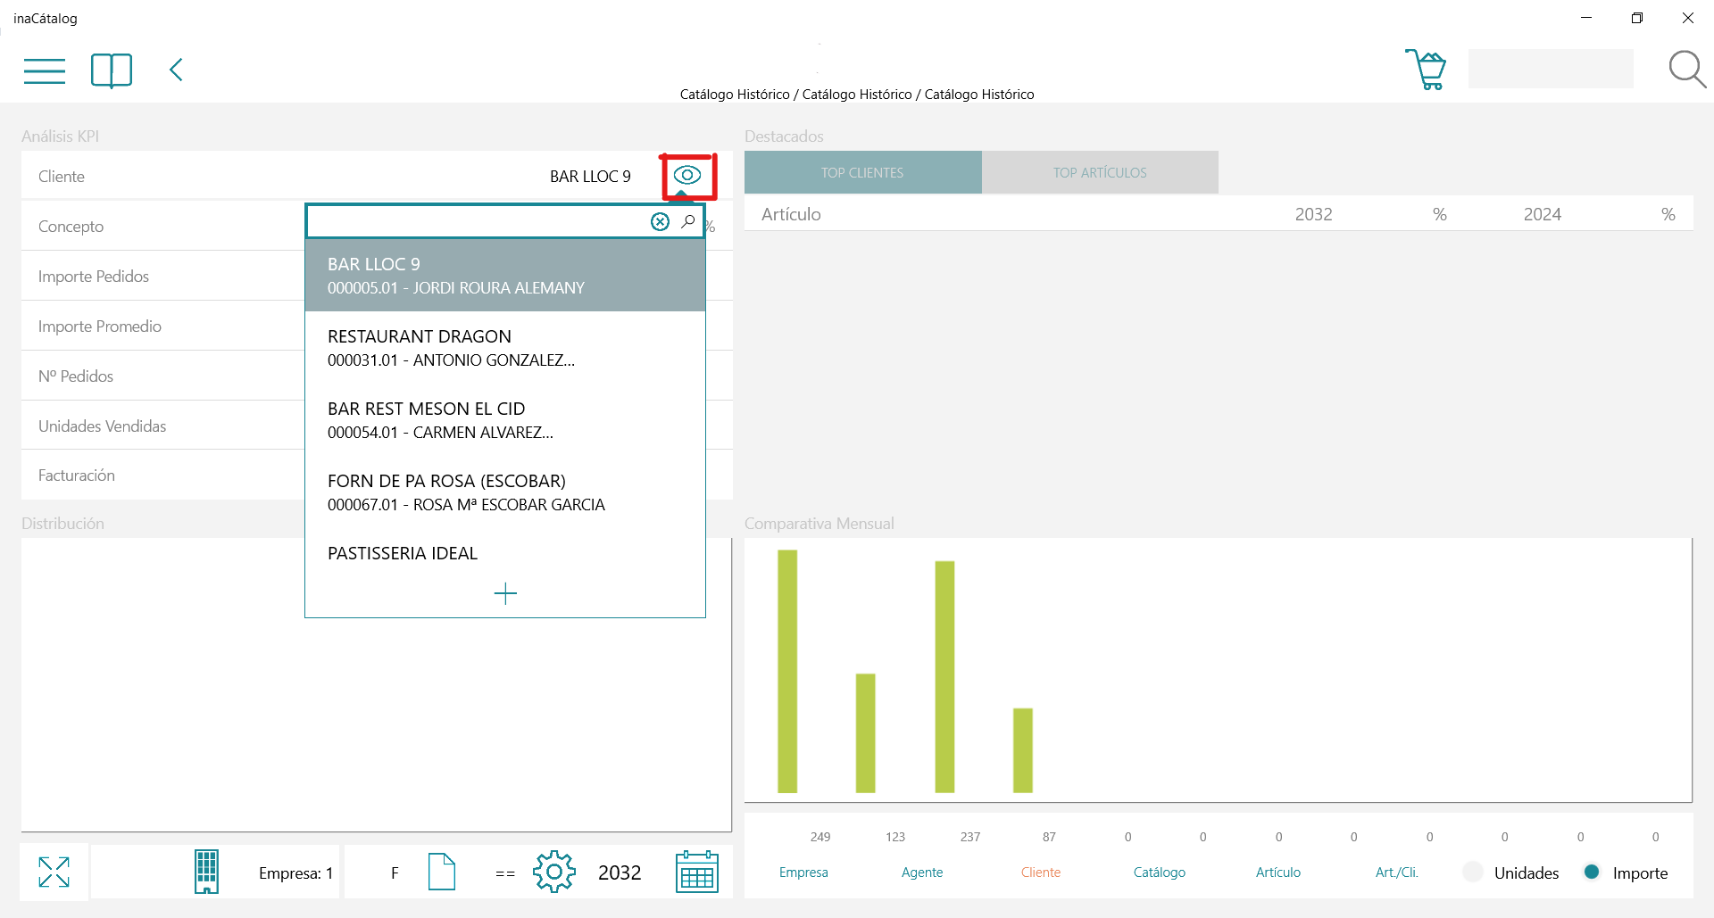Viewport: 1714px width, 918px height.
Task: Select the Art./Cli. comparison tab
Action: [x=1397, y=873]
